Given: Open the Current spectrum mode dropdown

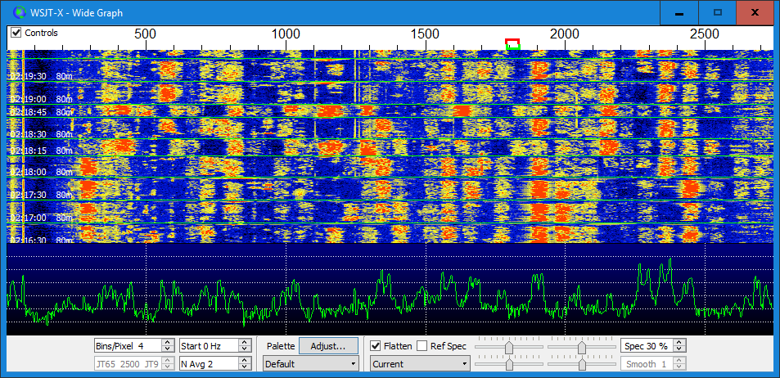Looking at the screenshot, I should [420, 364].
